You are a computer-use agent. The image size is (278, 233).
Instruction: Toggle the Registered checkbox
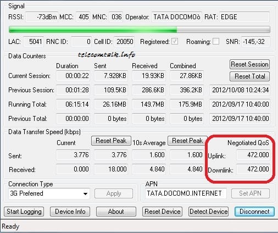click(x=175, y=41)
